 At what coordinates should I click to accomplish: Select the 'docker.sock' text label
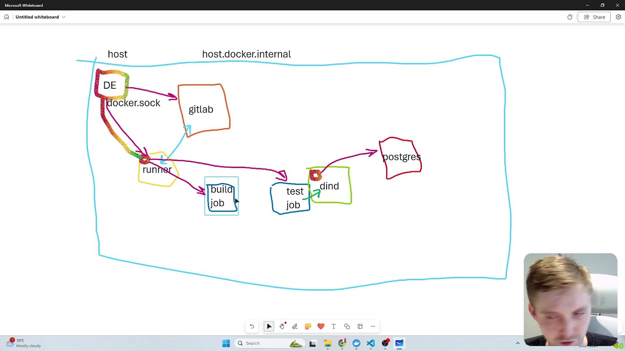pos(133,103)
